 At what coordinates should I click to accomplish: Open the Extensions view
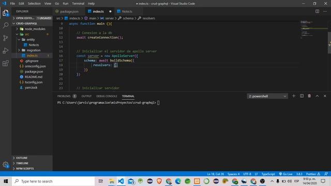pyautogui.click(x=6, y=63)
